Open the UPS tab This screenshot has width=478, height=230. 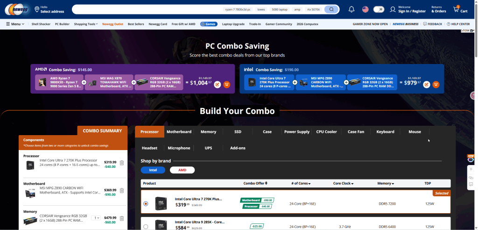[x=209, y=148]
